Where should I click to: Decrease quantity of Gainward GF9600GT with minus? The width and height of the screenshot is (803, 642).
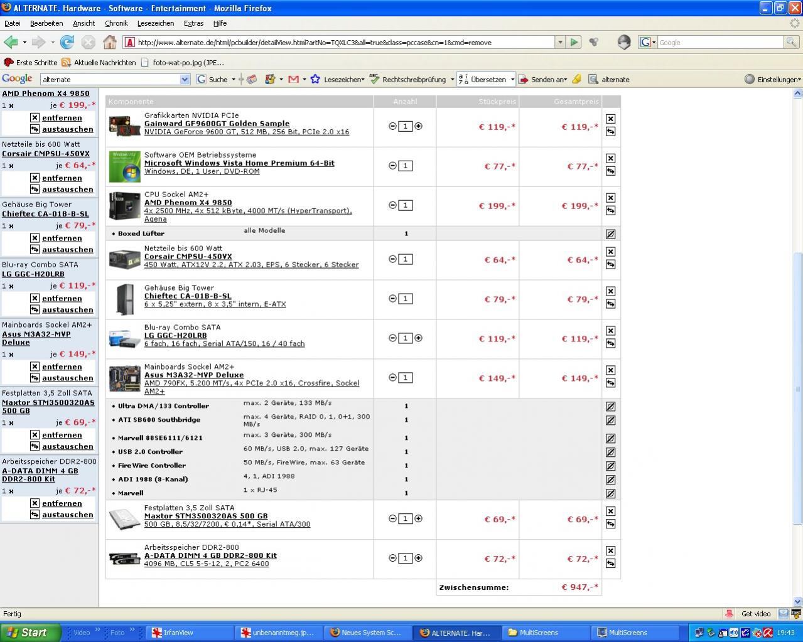[392, 126]
